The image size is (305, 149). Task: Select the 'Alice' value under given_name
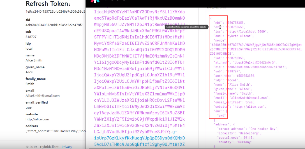click(29, 72)
